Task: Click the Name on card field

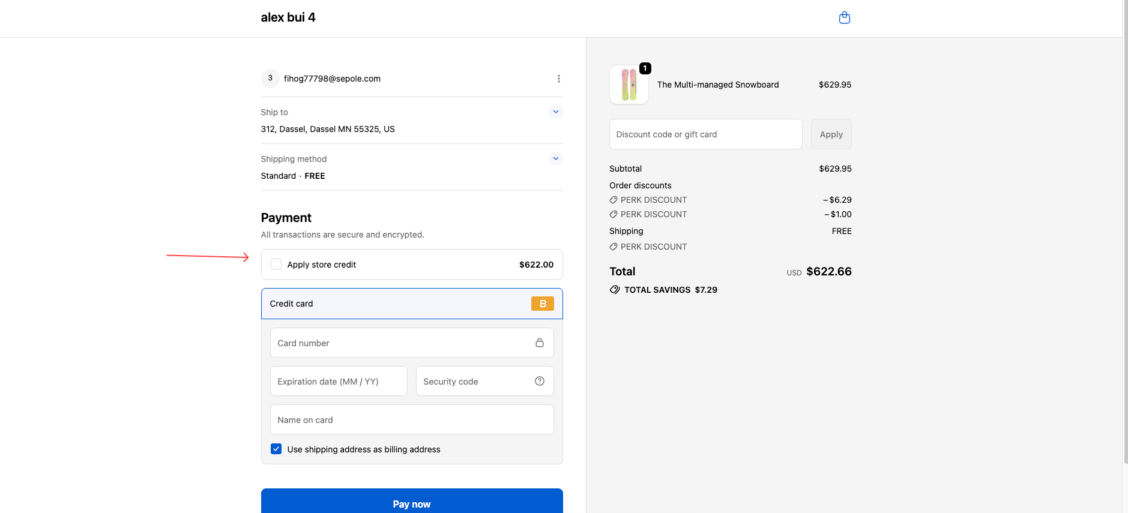Action: pyautogui.click(x=411, y=420)
